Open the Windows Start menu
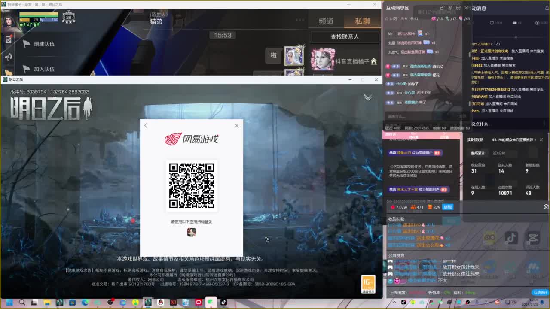 point(9,302)
